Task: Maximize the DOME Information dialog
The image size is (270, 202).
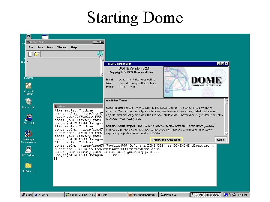Action: tap(222, 64)
